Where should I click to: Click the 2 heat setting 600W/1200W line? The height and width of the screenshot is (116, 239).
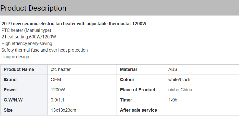point(29,37)
